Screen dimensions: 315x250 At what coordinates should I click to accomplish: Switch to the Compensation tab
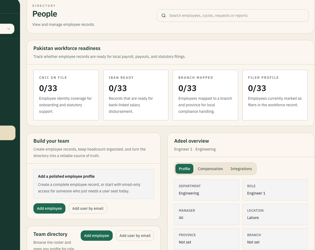tap(210, 169)
